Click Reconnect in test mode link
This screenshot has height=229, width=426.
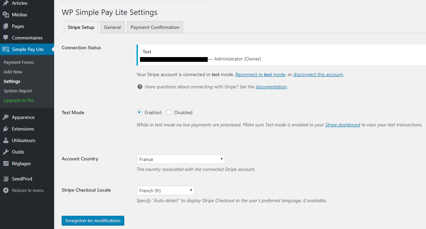pyautogui.click(x=260, y=74)
